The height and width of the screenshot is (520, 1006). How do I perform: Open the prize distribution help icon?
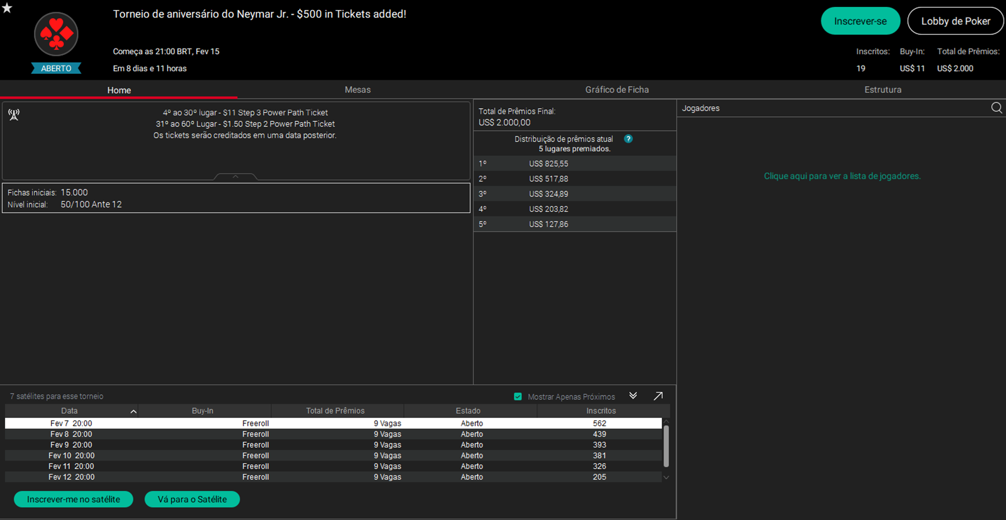click(x=628, y=139)
